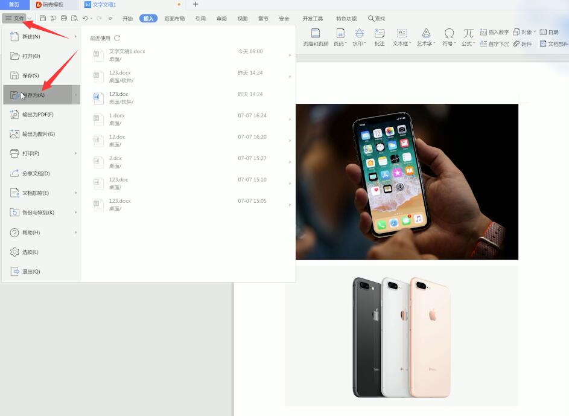The width and height of the screenshot is (569, 416).
Task: Switch to the 审阅 ribbon tab
Action: click(221, 19)
